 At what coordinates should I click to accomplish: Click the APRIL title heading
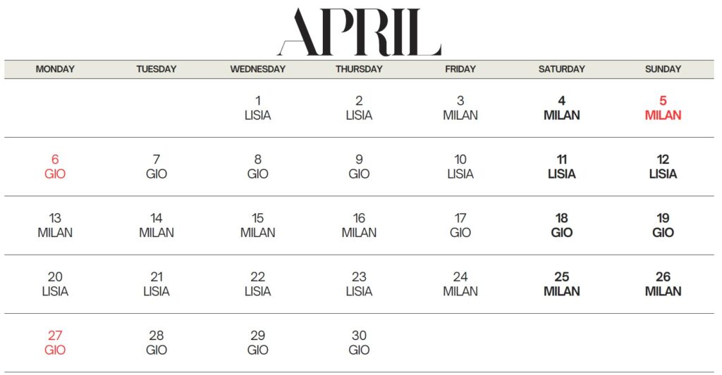click(359, 32)
